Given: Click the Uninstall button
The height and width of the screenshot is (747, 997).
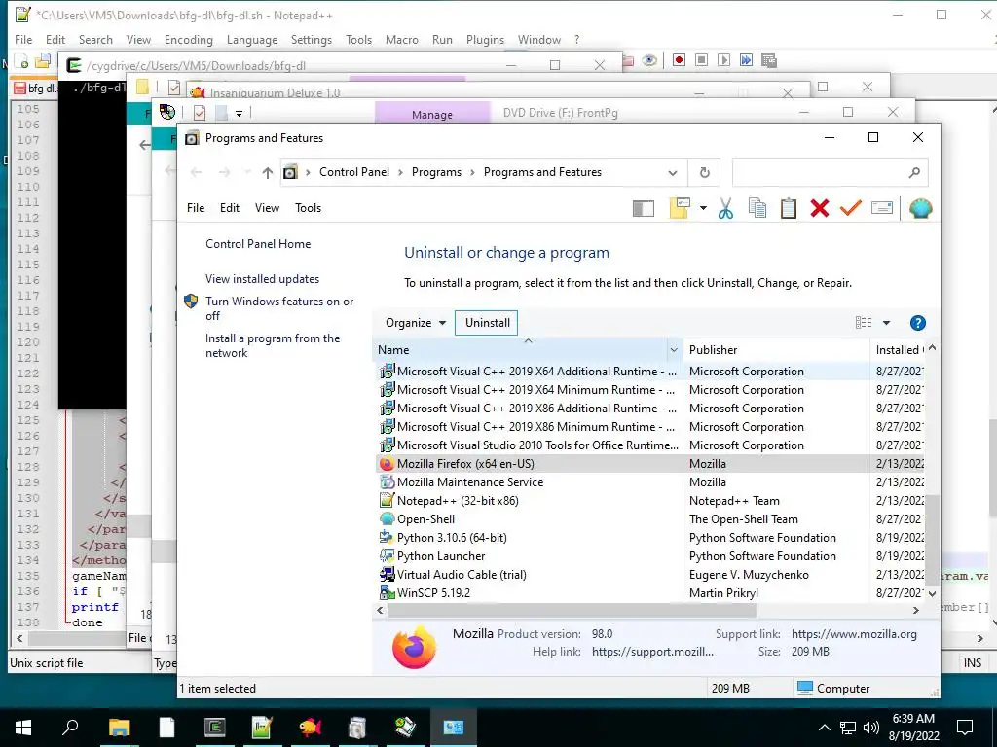Looking at the screenshot, I should [x=487, y=323].
